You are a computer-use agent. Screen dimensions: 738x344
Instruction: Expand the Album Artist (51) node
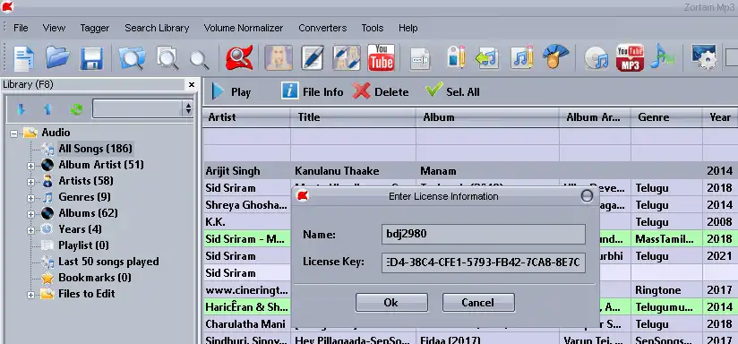30,166
